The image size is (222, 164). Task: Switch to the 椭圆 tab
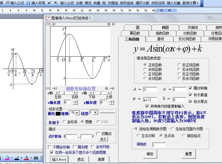point(165,28)
